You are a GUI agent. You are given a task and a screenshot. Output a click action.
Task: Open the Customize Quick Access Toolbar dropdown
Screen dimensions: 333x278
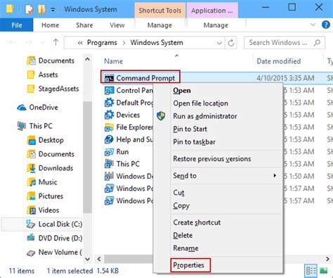(x=53, y=10)
